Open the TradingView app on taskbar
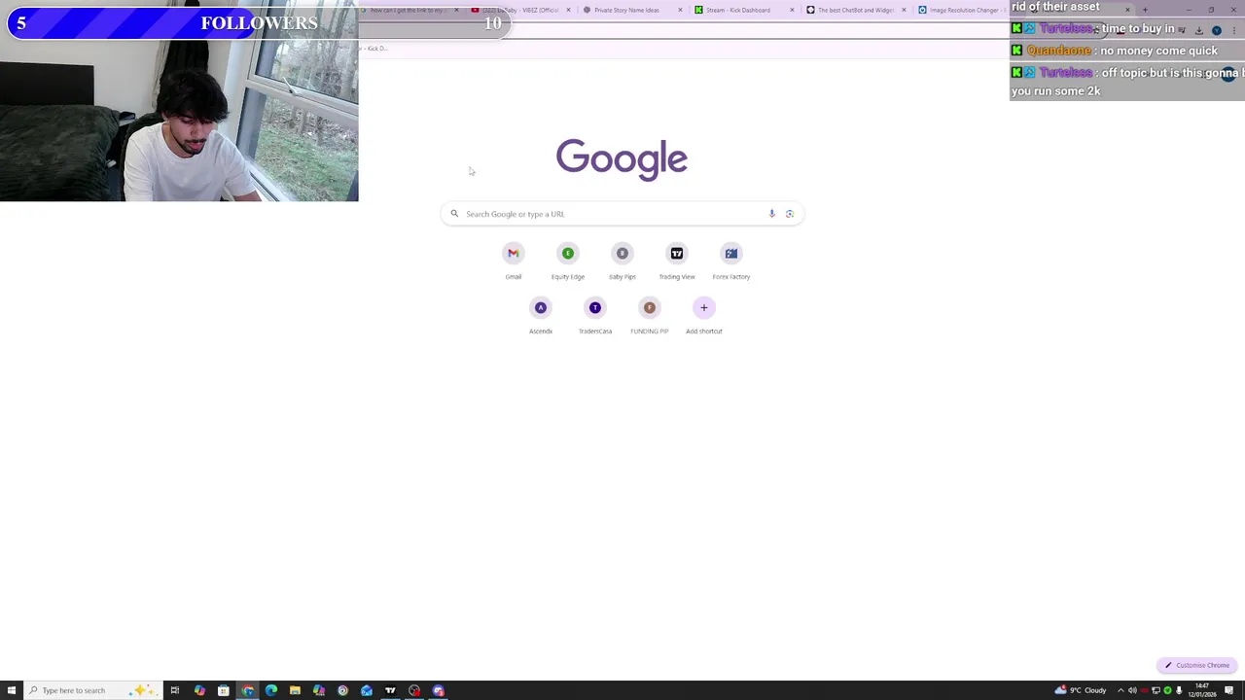The height and width of the screenshot is (700, 1245). (390, 690)
